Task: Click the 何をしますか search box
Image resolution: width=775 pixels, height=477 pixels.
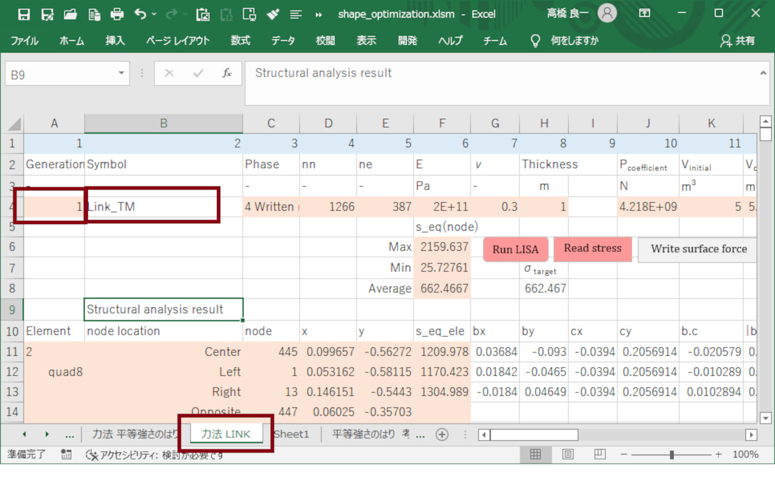Action: [x=574, y=41]
